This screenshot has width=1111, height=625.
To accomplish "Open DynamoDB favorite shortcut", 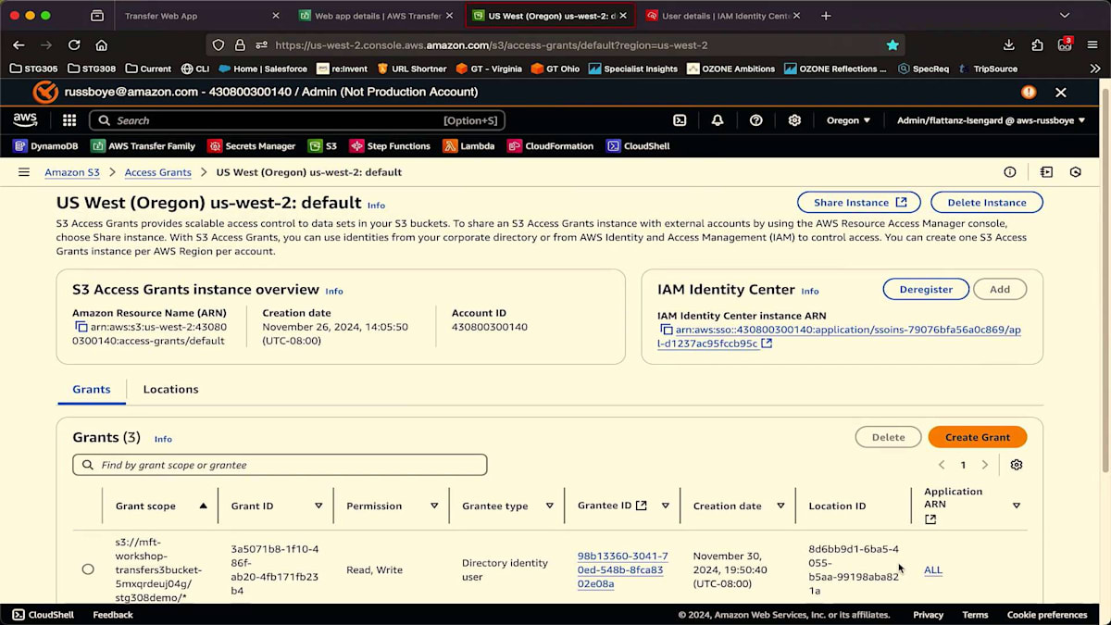I will pyautogui.click(x=45, y=146).
